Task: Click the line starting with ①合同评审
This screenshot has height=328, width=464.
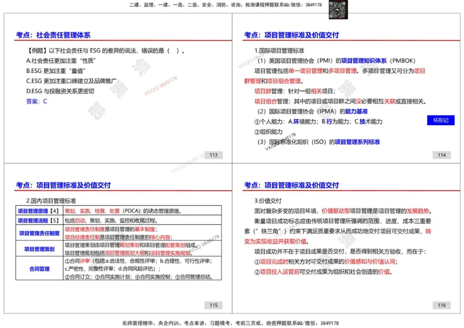Action: pos(139,261)
